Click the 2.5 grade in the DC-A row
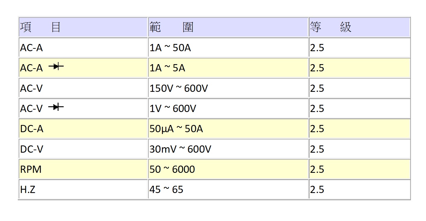Image resolution: width=426 pixels, height=221 pixels. pos(317,129)
